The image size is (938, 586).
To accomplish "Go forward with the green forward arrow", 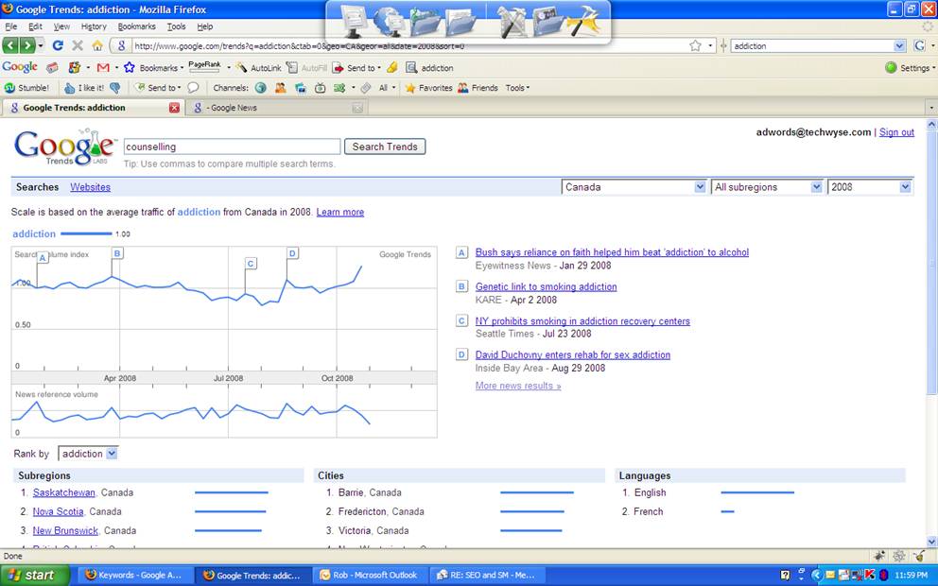I will (x=27, y=45).
